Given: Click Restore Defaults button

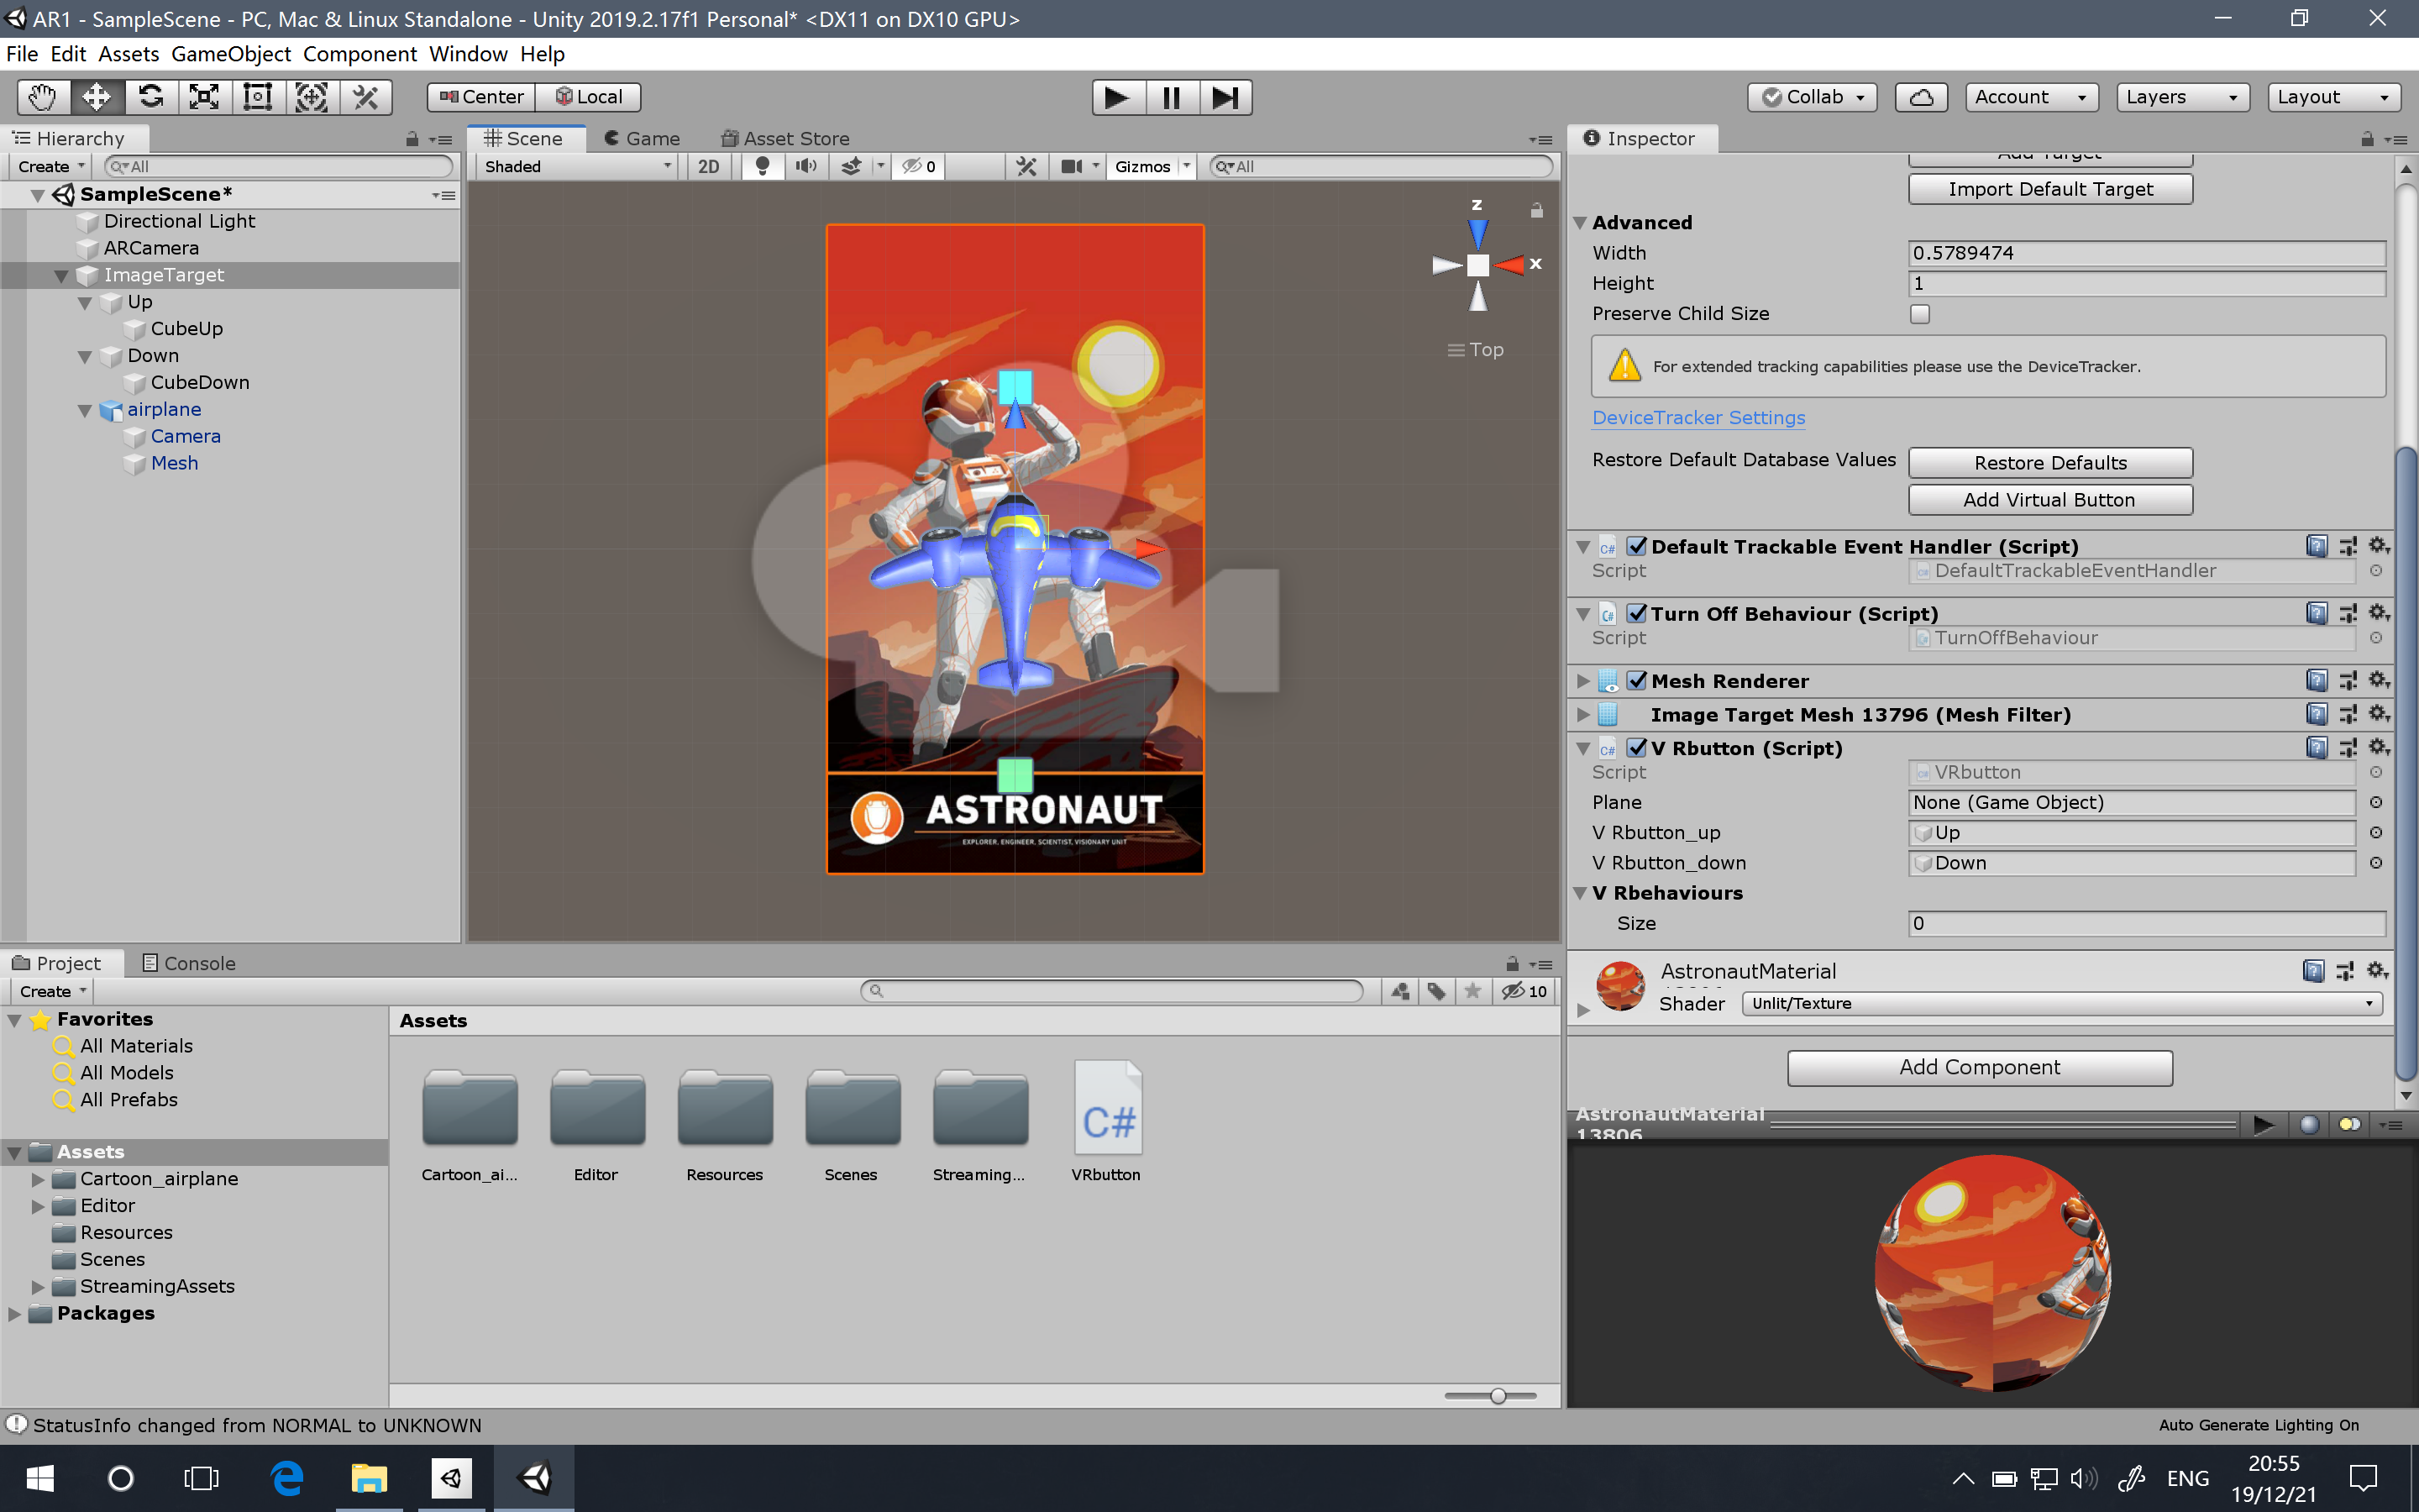Looking at the screenshot, I should (2050, 462).
